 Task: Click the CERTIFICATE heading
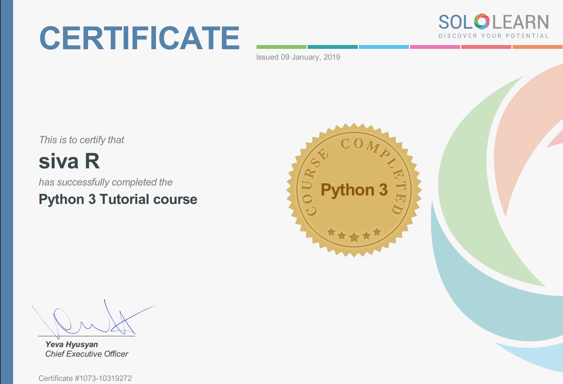[x=139, y=38]
